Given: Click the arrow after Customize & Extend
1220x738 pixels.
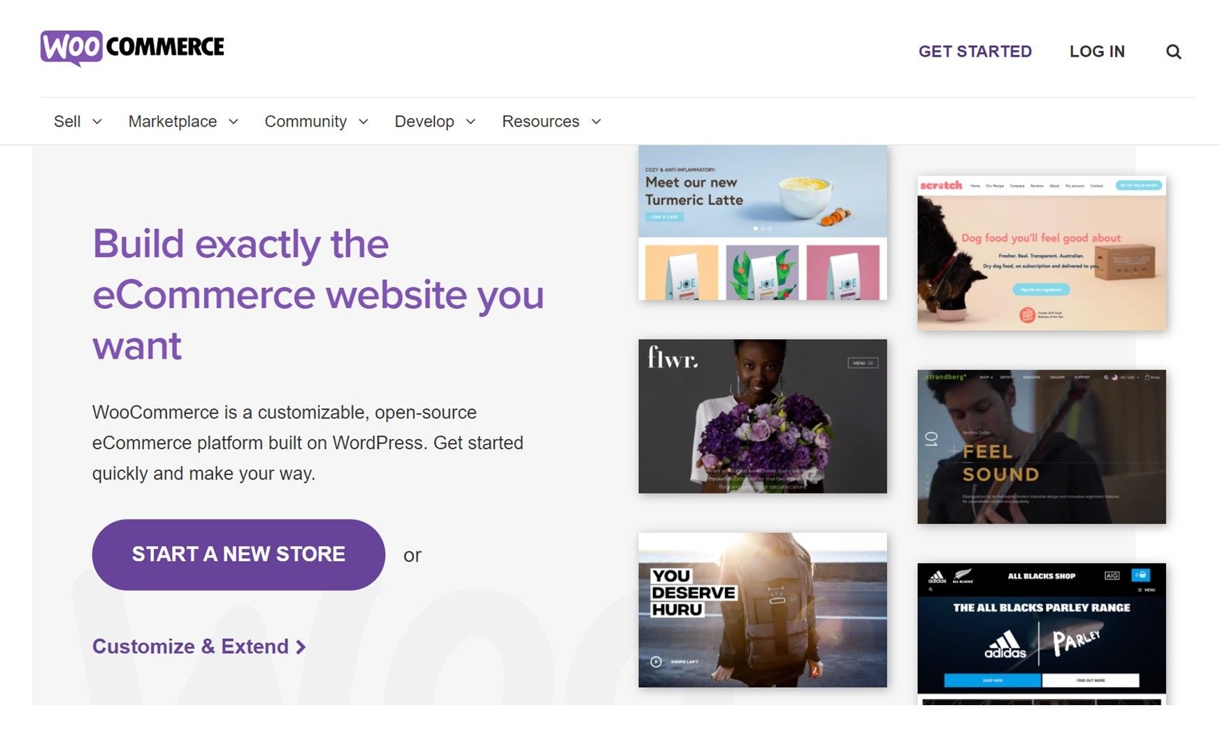Looking at the screenshot, I should click(x=301, y=647).
